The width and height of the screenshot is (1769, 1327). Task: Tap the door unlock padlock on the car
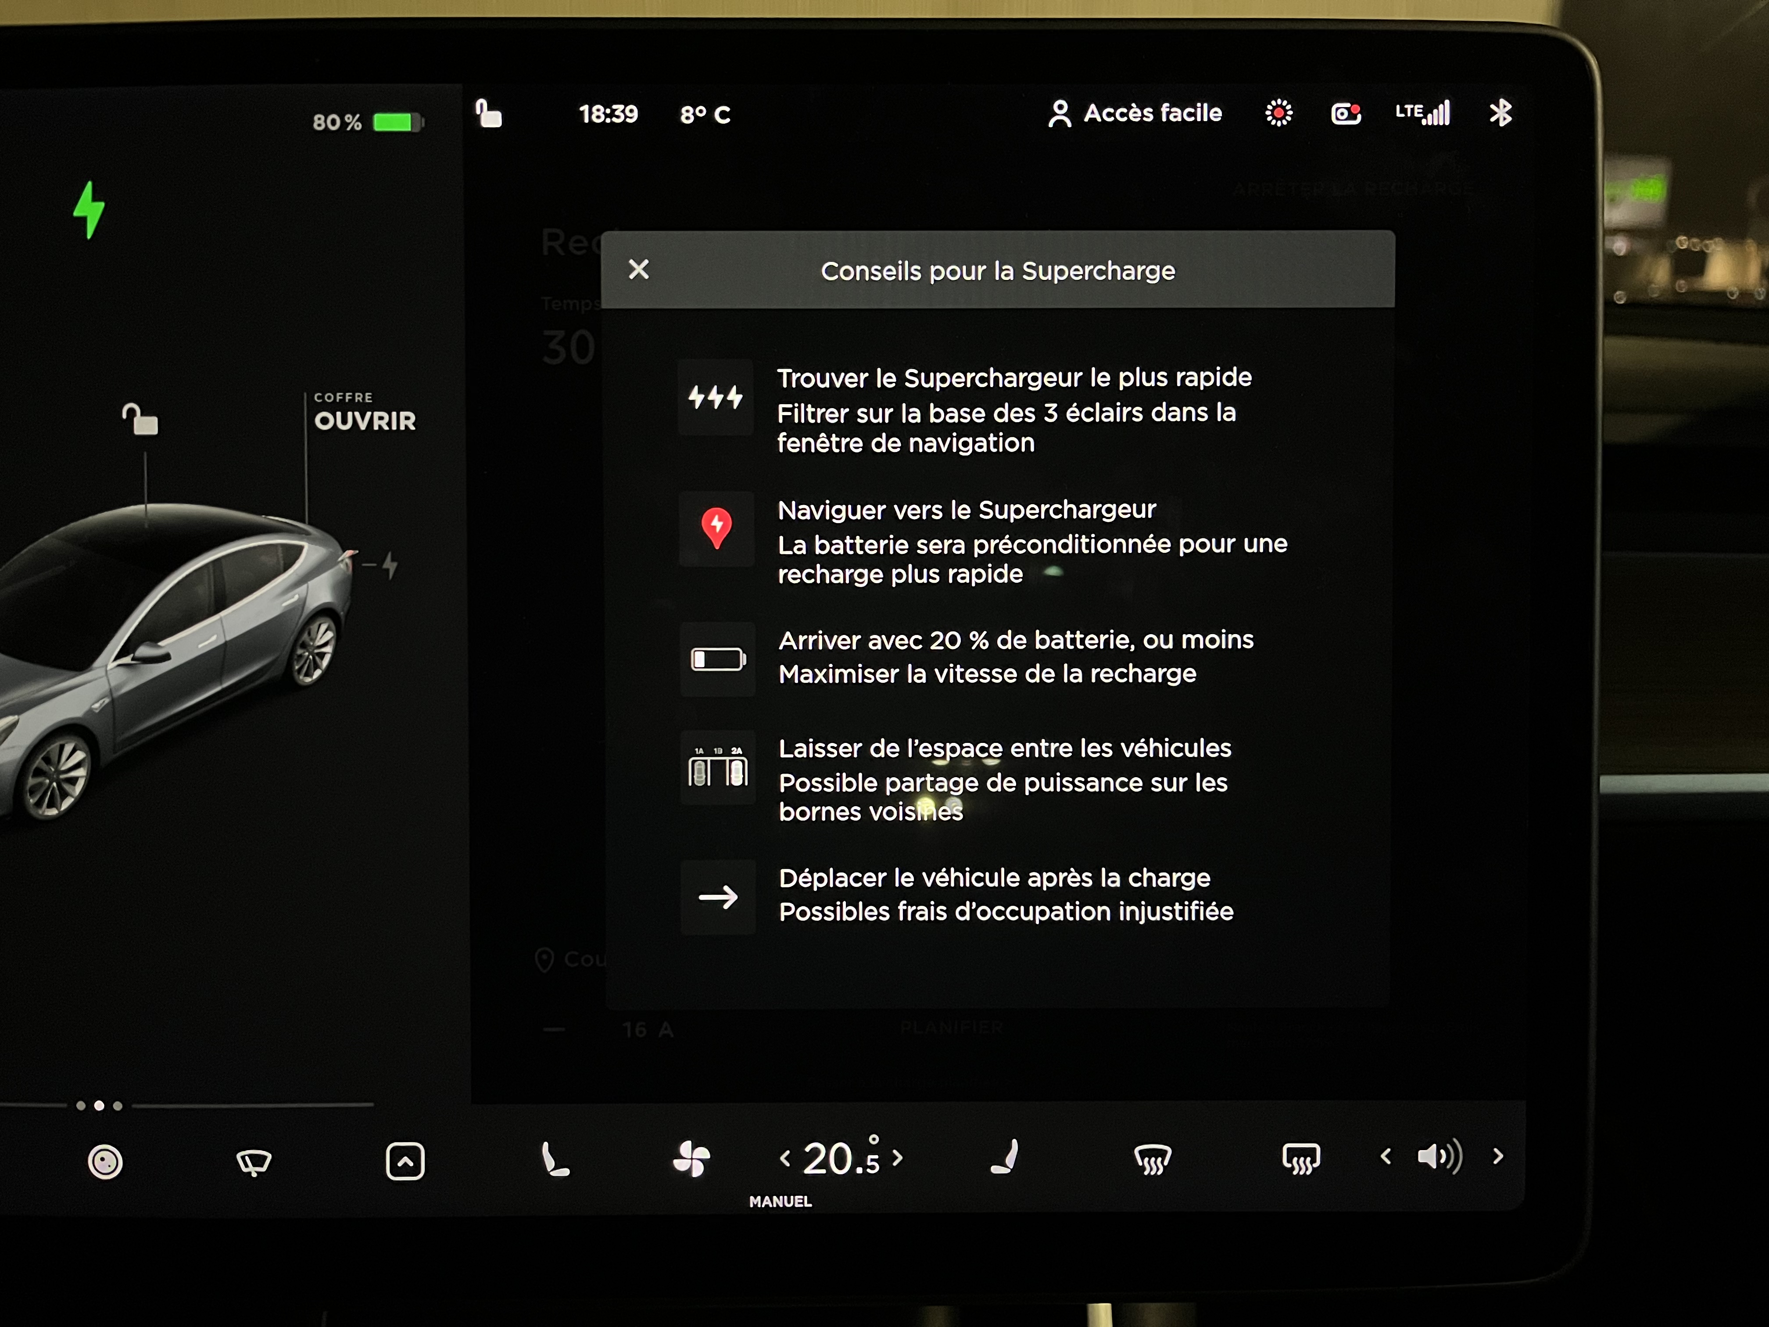(141, 419)
